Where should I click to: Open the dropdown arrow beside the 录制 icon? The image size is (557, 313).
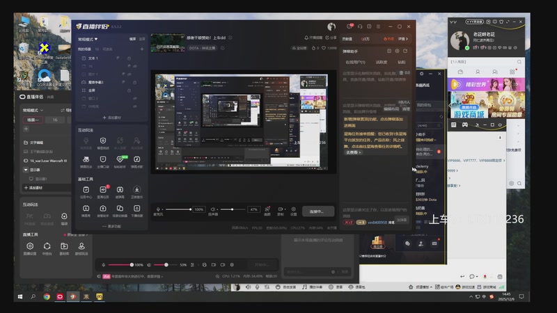click(285, 209)
